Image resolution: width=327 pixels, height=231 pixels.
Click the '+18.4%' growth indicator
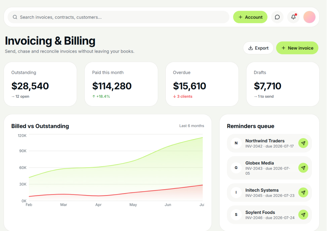click(103, 97)
